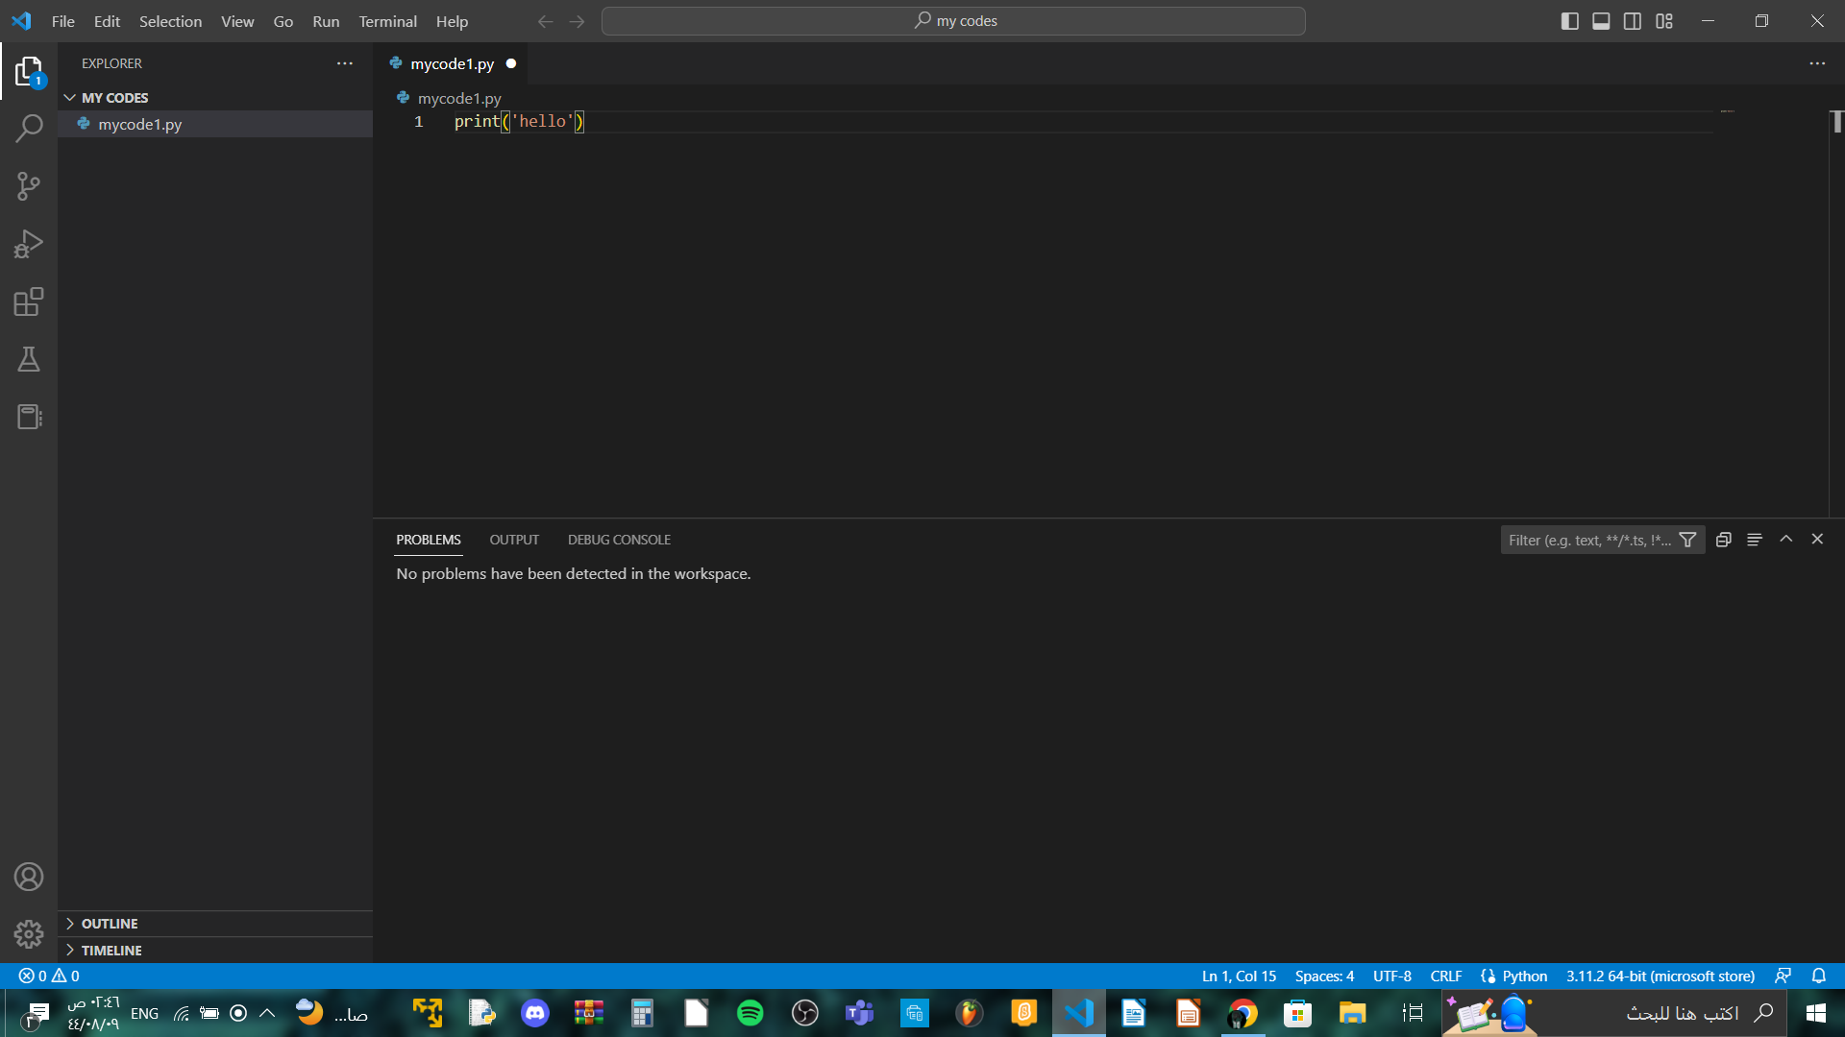This screenshot has width=1845, height=1037.
Task: Change indentation via Spaces: 4
Action: pyautogui.click(x=1324, y=976)
